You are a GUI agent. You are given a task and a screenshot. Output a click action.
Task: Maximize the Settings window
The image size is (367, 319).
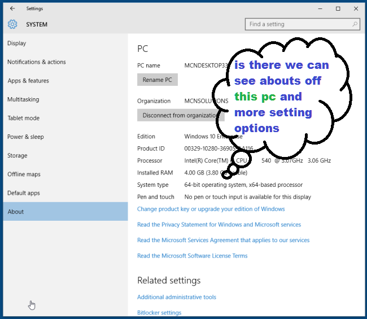[x=338, y=8]
